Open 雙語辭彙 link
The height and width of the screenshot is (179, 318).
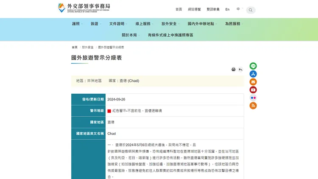point(213,9)
